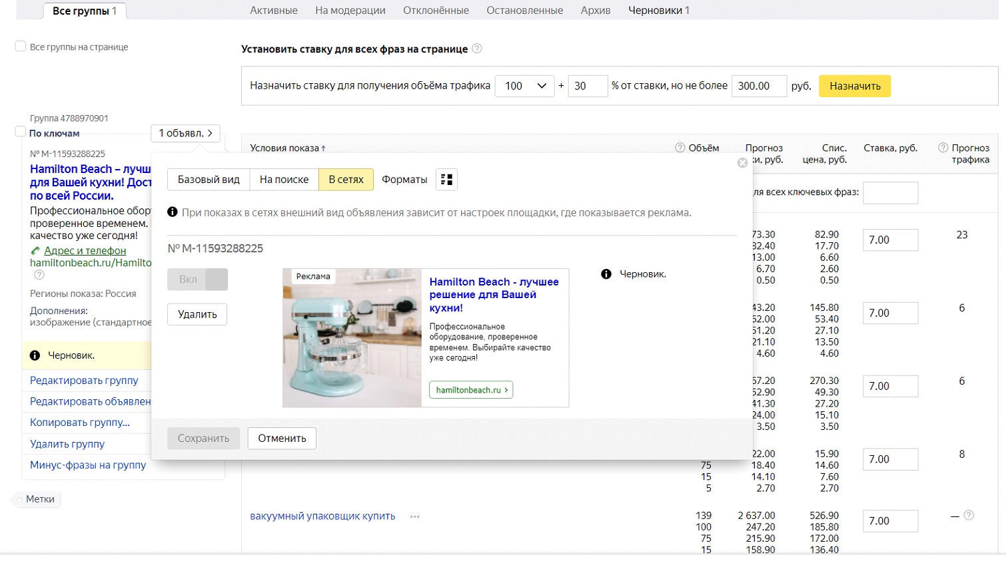Click the yellow Назначить button

(855, 86)
